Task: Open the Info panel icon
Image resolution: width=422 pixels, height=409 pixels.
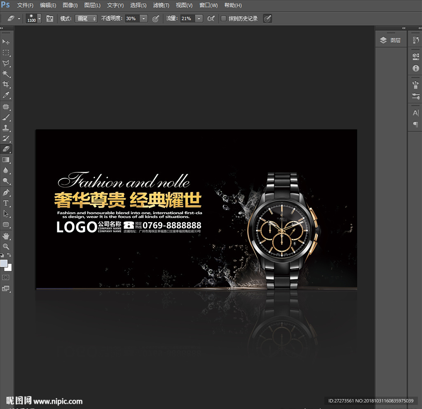Action: [x=415, y=68]
